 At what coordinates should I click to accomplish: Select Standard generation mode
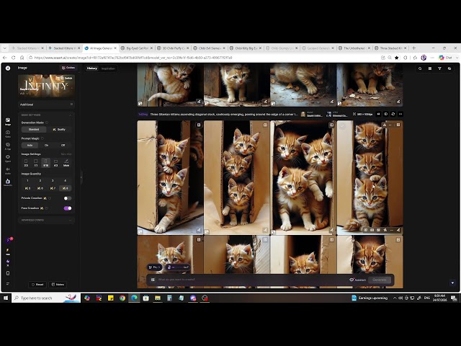pyautogui.click(x=34, y=130)
